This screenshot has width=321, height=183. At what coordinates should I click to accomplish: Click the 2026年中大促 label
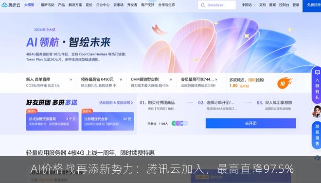point(45,30)
